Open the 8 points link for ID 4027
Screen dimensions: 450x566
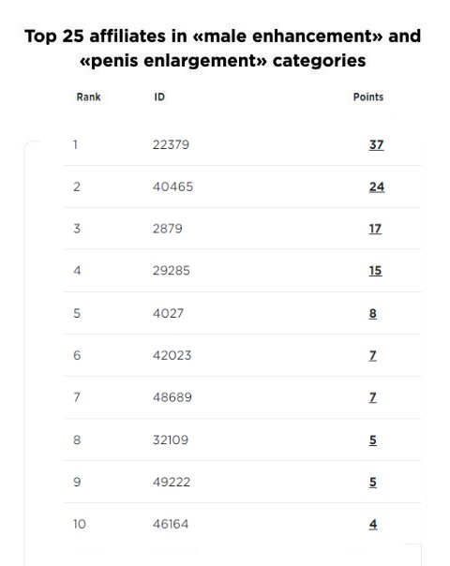(x=373, y=313)
